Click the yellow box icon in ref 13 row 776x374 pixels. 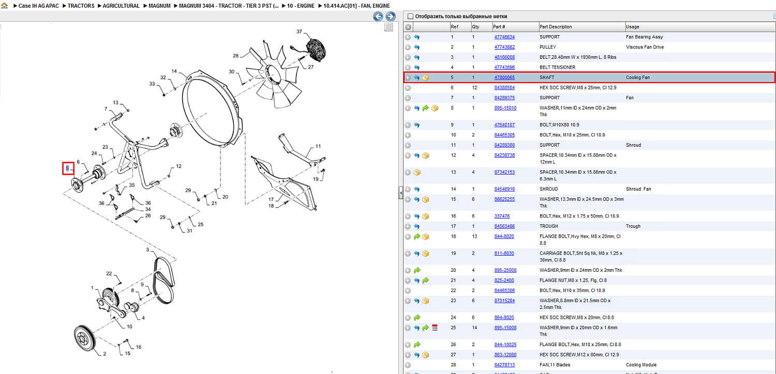click(417, 173)
